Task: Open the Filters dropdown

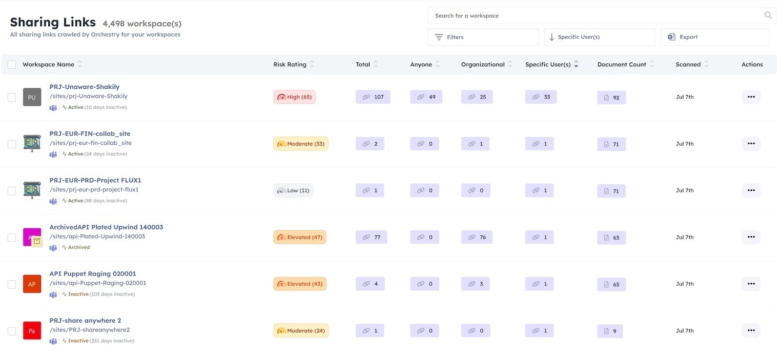Action: point(483,37)
